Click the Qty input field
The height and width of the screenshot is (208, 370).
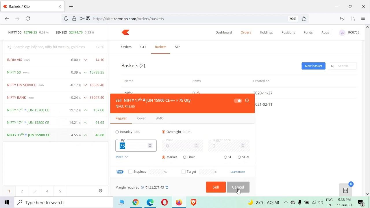click(136, 146)
